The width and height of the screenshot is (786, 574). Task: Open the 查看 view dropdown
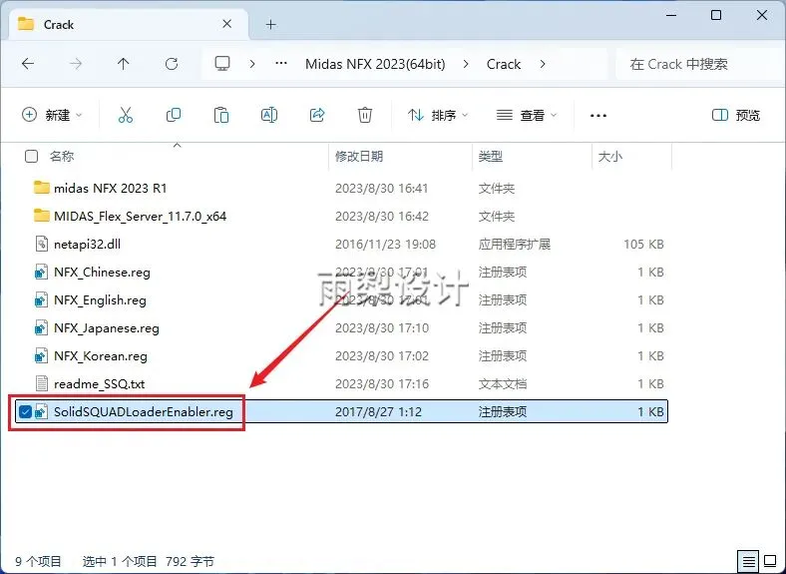(x=527, y=116)
